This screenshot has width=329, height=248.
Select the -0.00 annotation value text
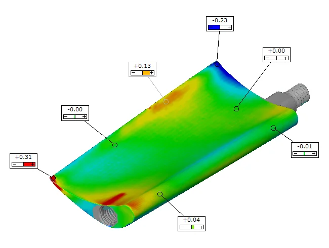(75, 109)
